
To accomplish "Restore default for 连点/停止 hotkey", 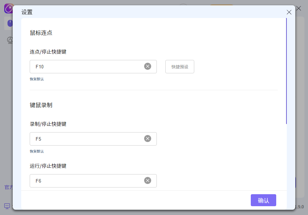I will click(x=37, y=79).
